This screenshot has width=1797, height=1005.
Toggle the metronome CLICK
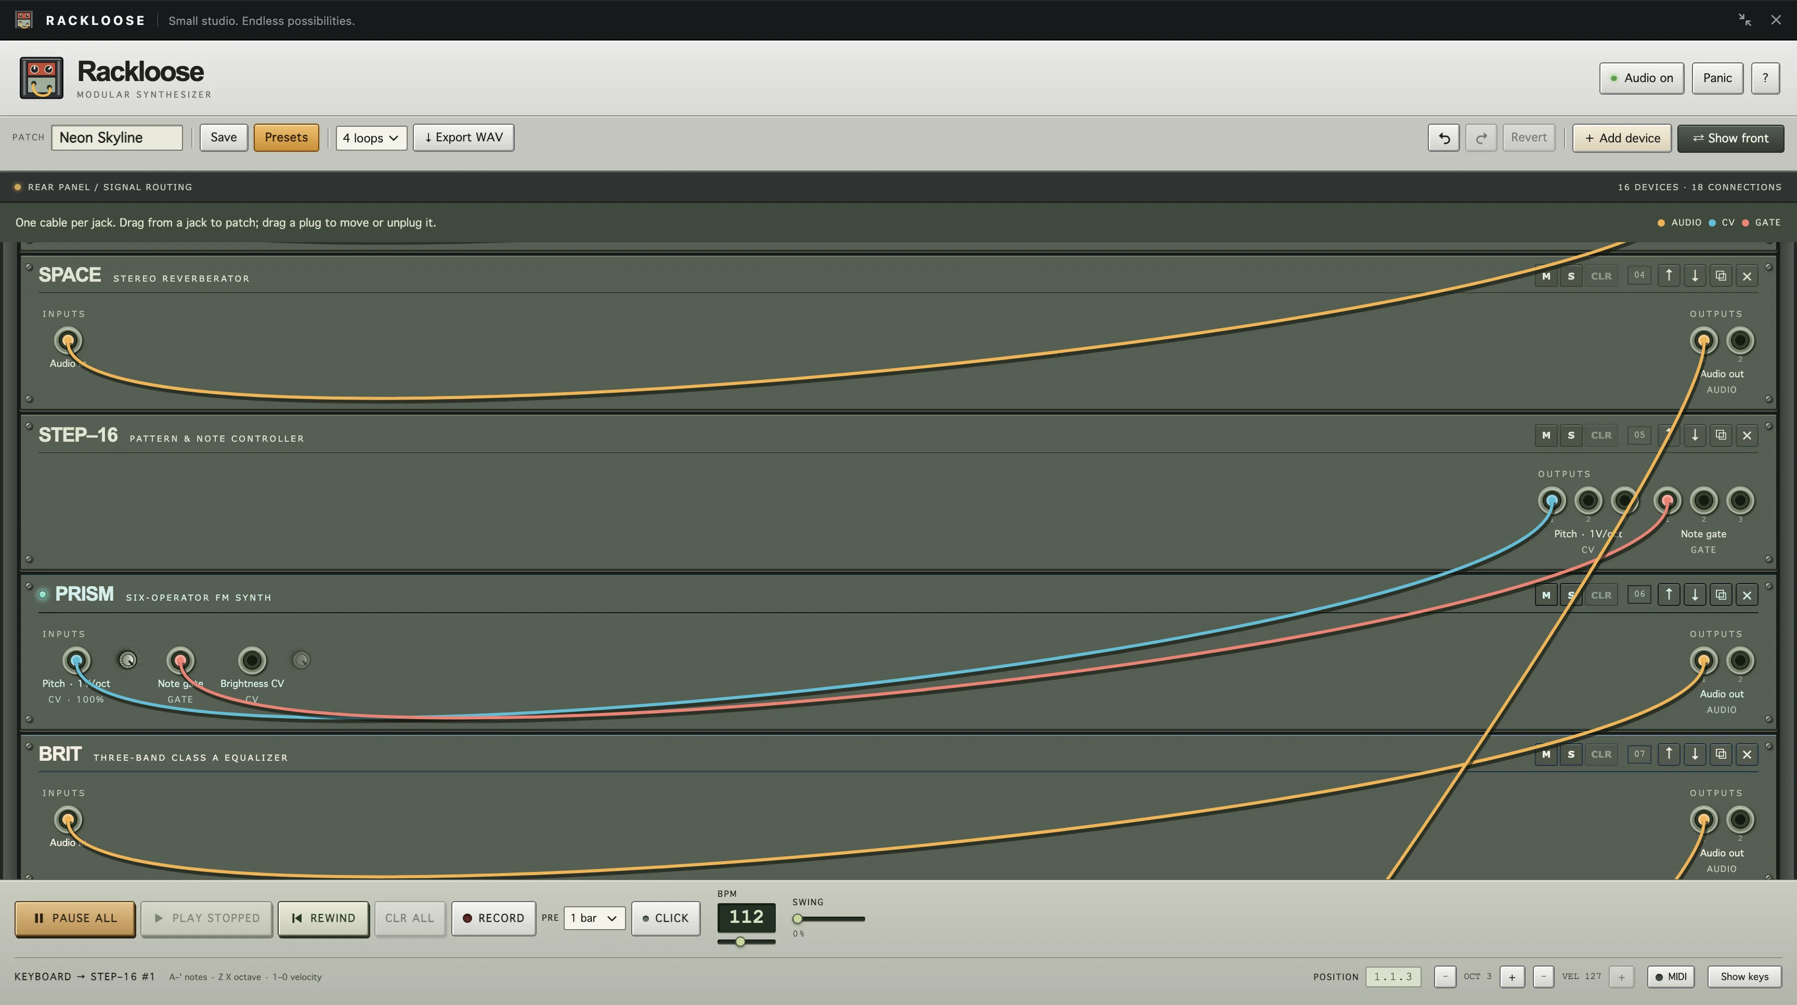point(666,919)
